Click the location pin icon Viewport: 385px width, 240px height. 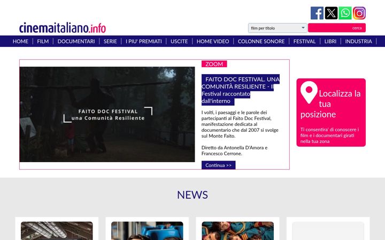309,92
